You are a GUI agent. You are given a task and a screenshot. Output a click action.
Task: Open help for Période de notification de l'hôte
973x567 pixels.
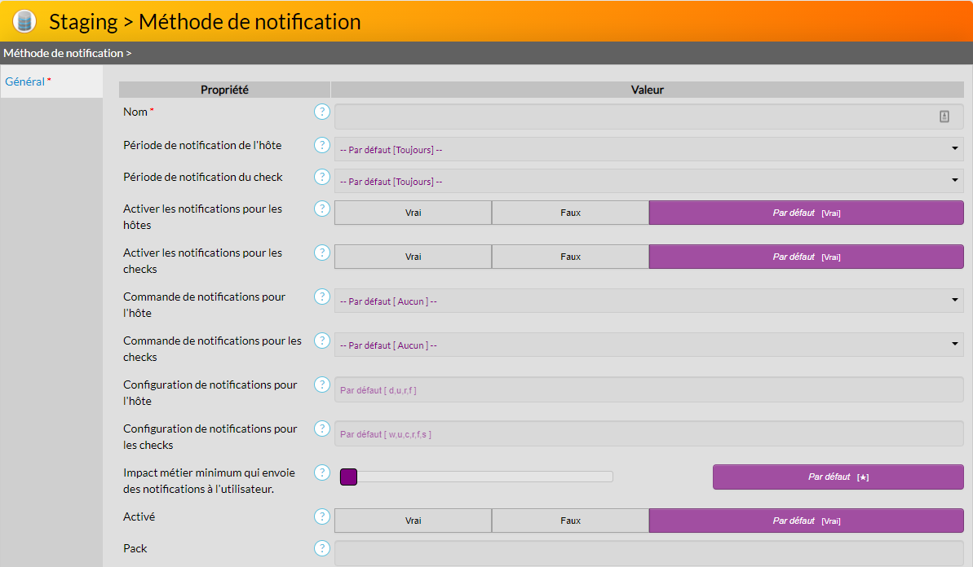point(322,145)
